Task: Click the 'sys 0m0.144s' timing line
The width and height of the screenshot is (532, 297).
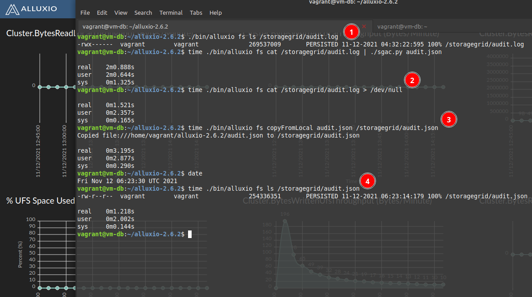Action: coord(106,227)
